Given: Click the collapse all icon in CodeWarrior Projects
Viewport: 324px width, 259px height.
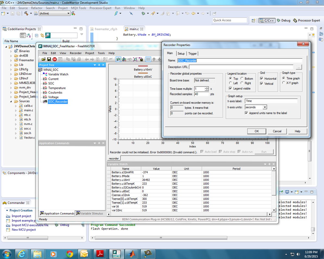Looking at the screenshot, I should (37, 35).
